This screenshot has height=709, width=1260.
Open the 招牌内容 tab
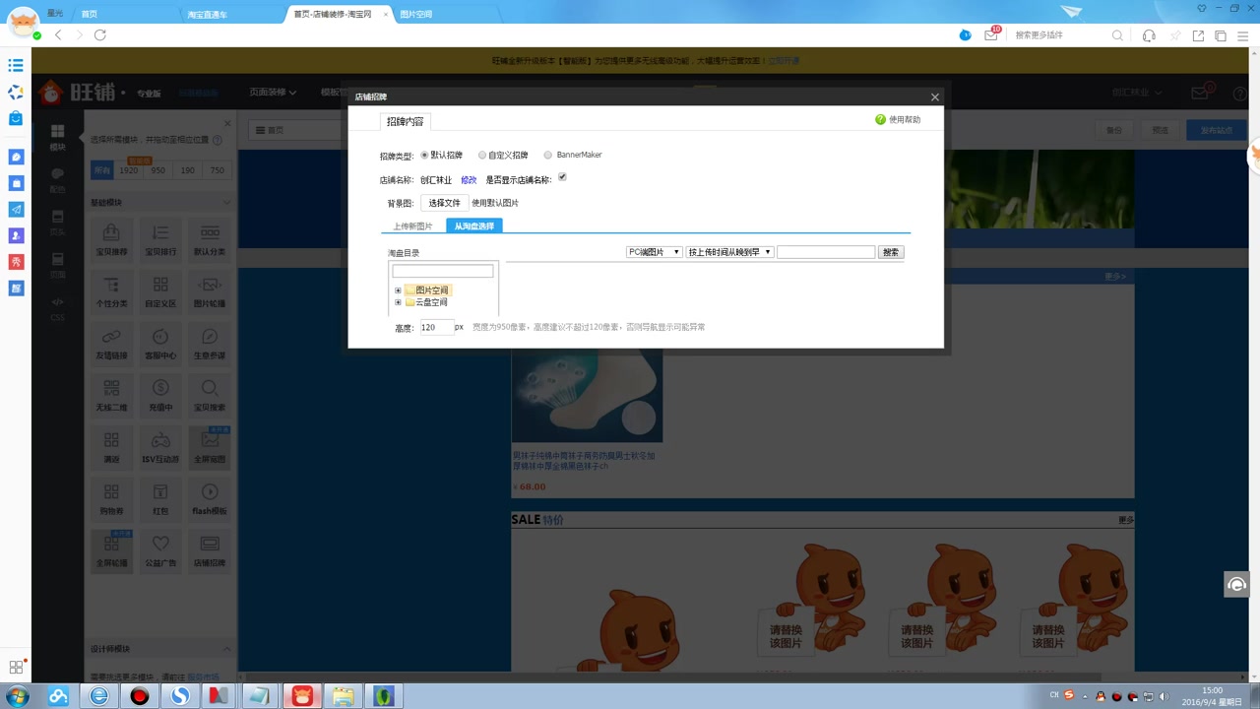point(405,121)
